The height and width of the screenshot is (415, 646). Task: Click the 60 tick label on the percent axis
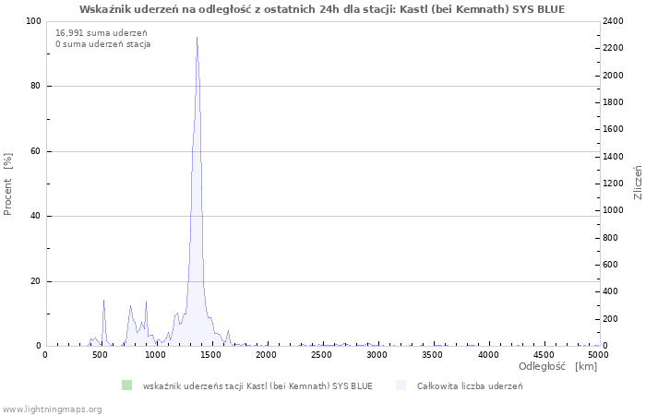pyautogui.click(x=35, y=151)
